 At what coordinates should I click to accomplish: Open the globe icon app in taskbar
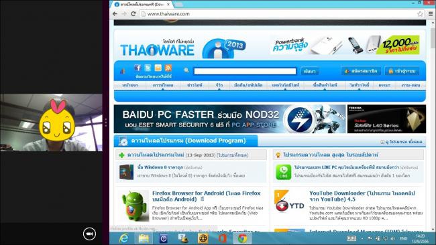[x=203, y=238]
